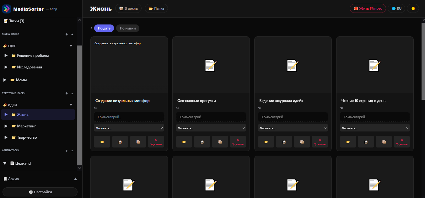The width and height of the screenshot is (425, 198).
Task: Delete the Создание визуальных метафор note
Action: pyautogui.click(x=156, y=142)
